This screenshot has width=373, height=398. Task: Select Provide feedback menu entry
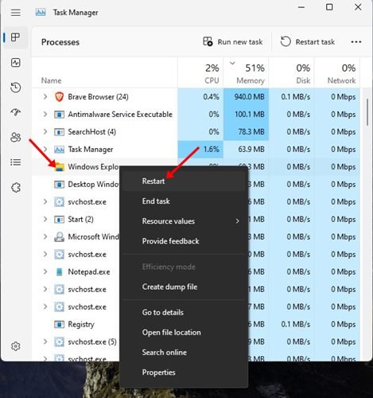click(184, 241)
